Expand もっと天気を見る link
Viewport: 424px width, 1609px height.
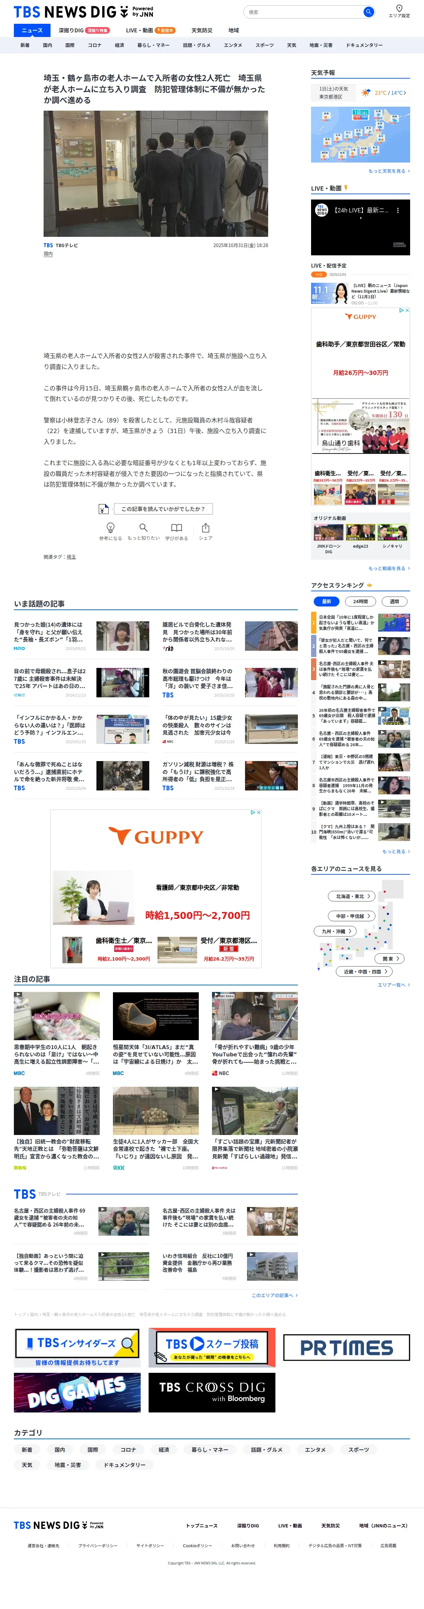[389, 171]
